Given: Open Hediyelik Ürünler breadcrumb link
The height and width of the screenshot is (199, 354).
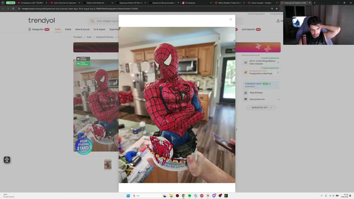Looking at the screenshot, I should pos(105,37).
